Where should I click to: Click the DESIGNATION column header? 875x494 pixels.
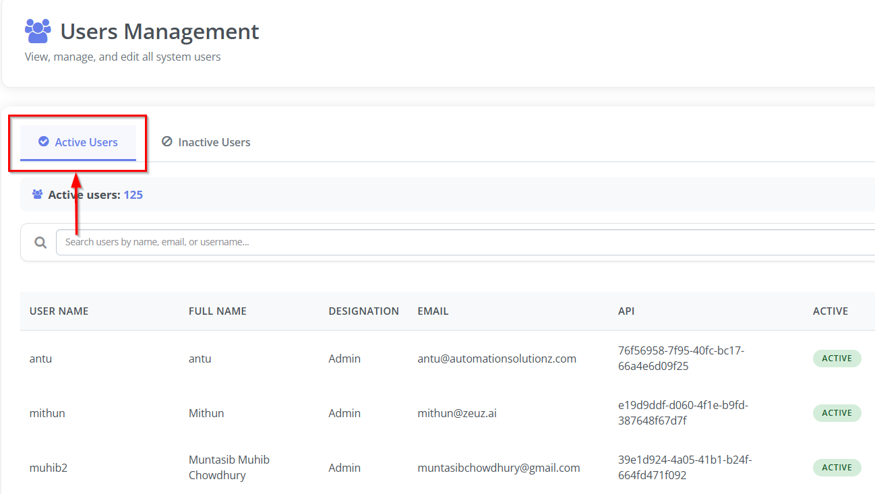click(x=363, y=311)
